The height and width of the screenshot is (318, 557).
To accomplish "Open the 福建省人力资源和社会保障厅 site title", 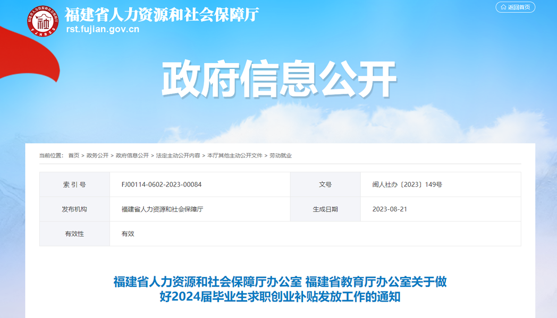I will 162,14.
